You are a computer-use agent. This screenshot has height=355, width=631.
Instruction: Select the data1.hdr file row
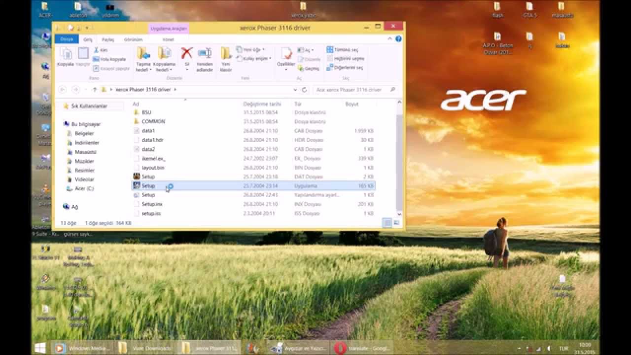click(253, 140)
